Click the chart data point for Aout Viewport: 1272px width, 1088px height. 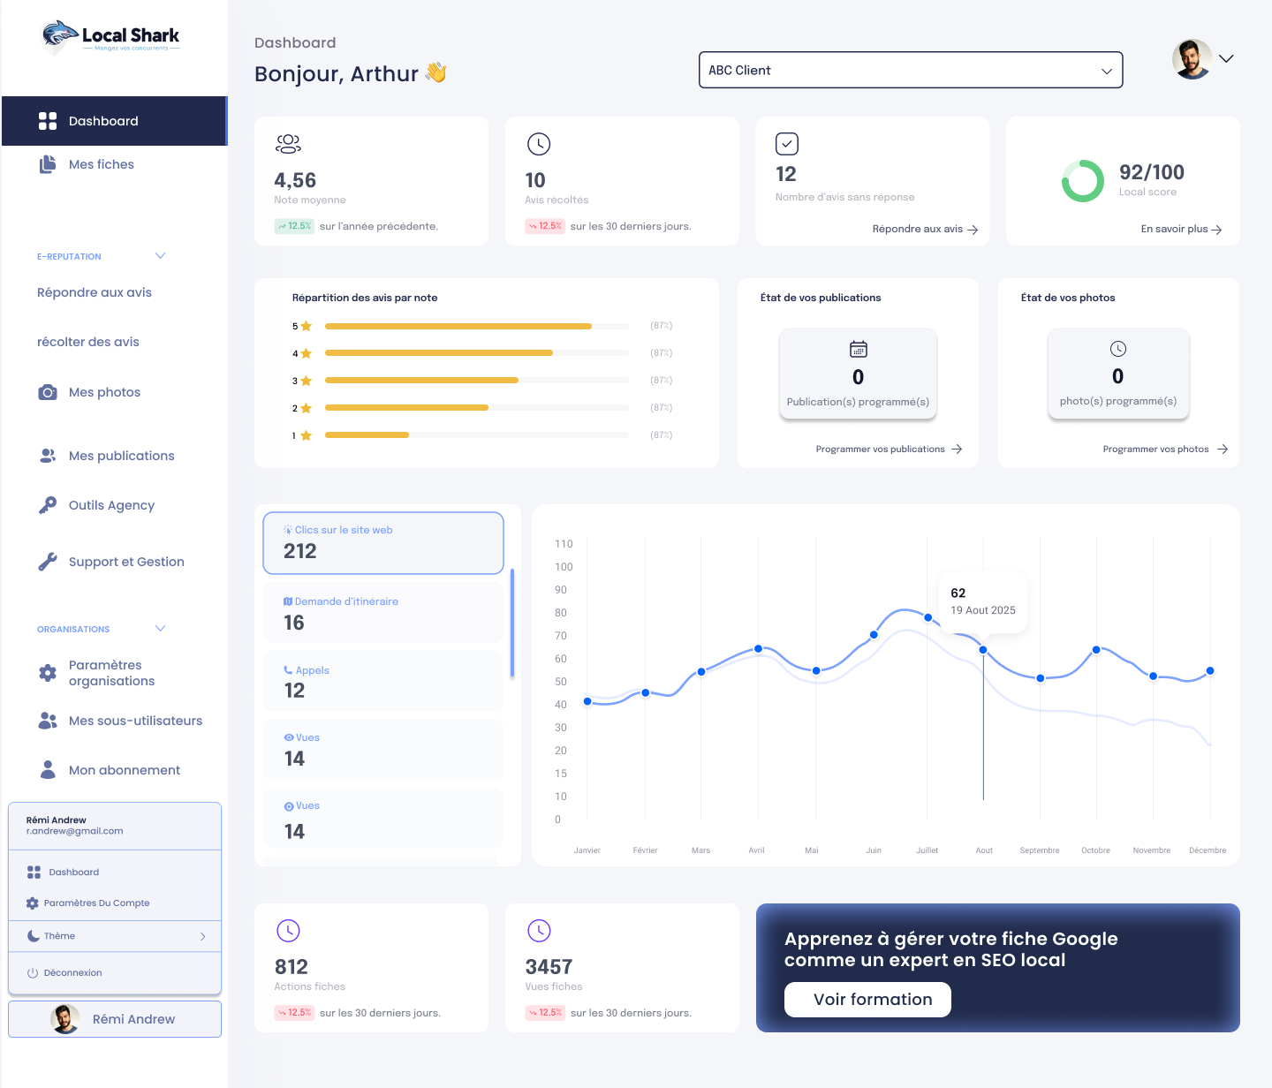[983, 650]
